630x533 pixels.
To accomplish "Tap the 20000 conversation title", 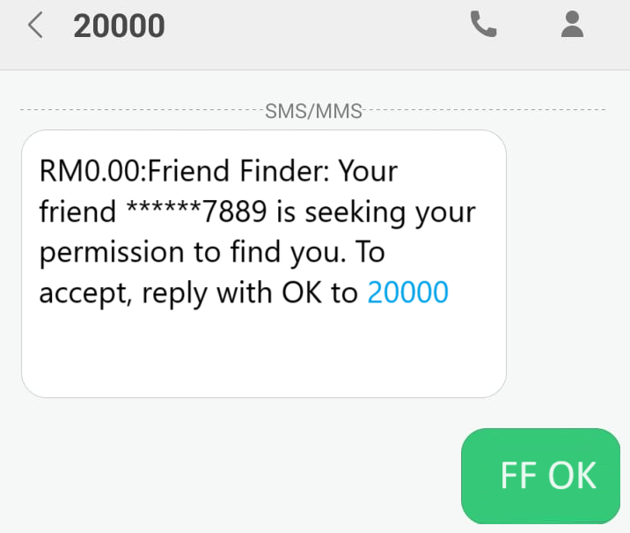I will [x=119, y=26].
